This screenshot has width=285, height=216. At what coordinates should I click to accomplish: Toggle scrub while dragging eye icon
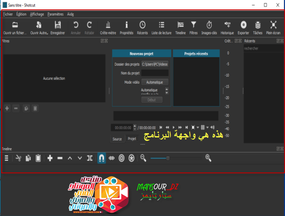pos(112,158)
